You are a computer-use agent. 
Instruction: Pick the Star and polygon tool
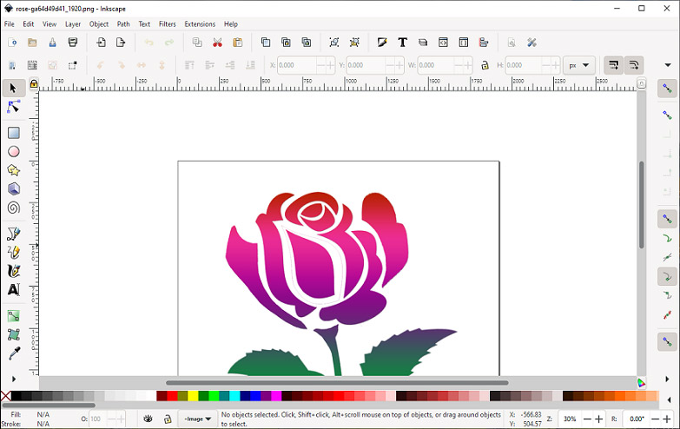pyautogui.click(x=13, y=170)
